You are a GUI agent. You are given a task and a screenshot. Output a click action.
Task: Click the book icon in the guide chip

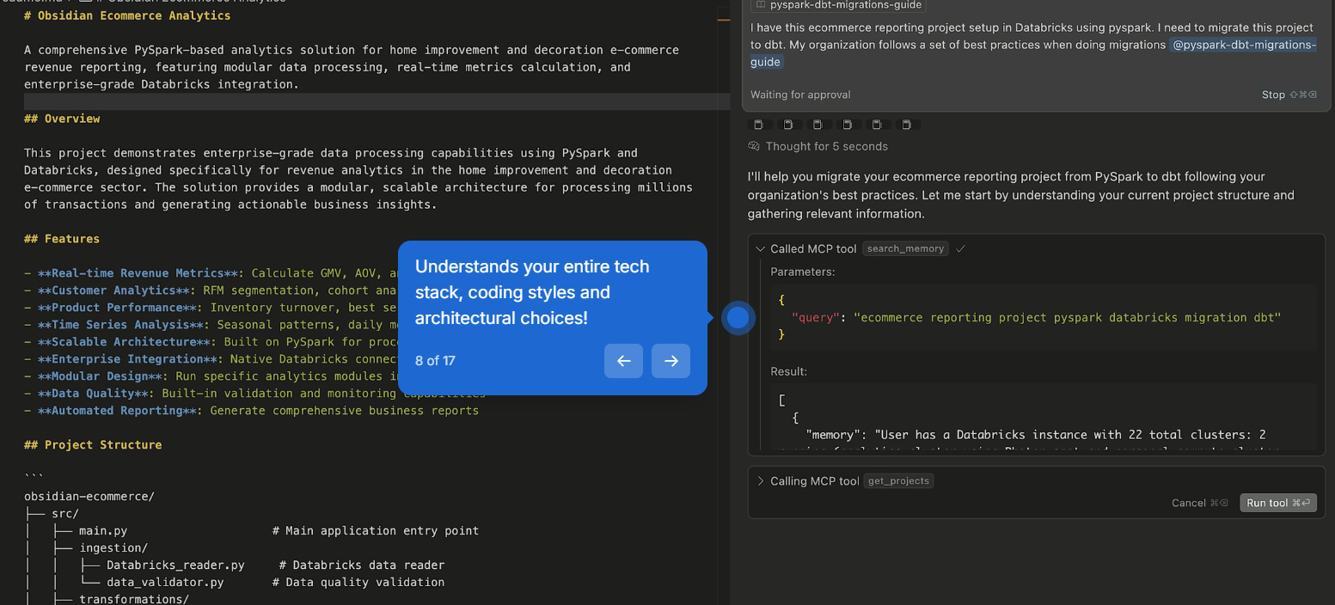click(761, 5)
